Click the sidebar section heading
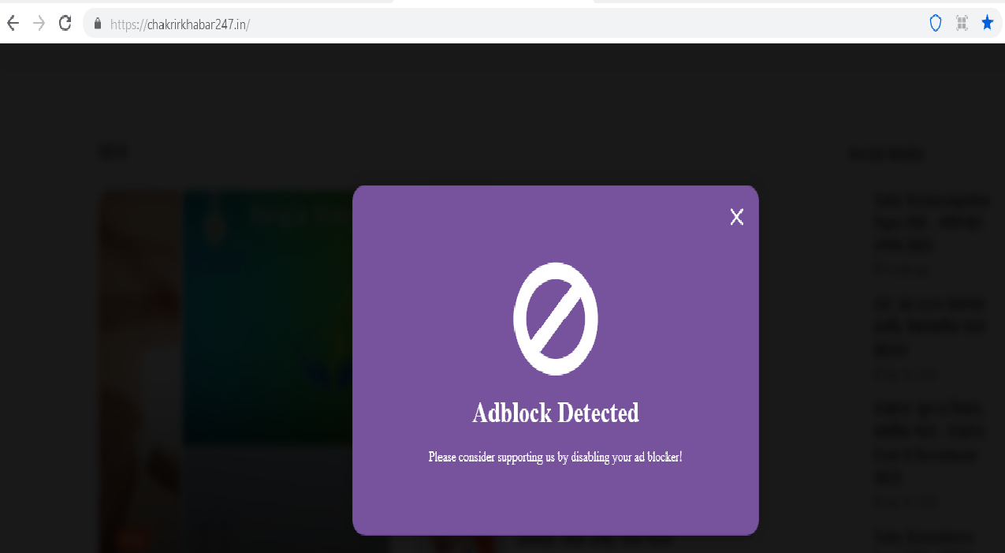 [x=884, y=154]
